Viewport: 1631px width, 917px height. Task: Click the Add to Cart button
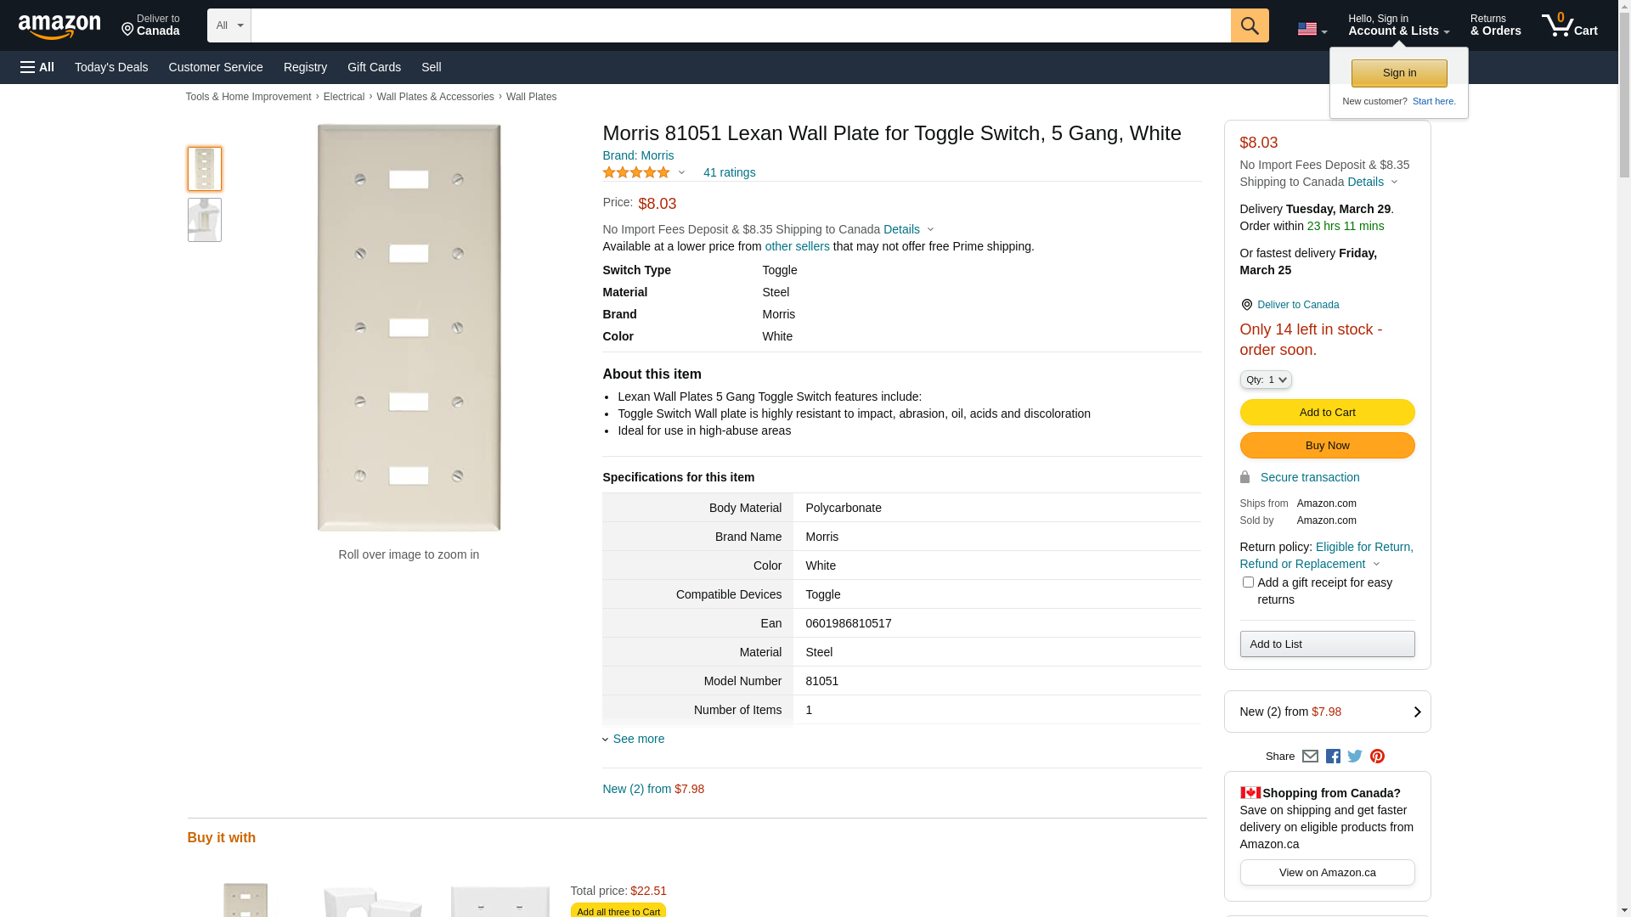point(1327,412)
